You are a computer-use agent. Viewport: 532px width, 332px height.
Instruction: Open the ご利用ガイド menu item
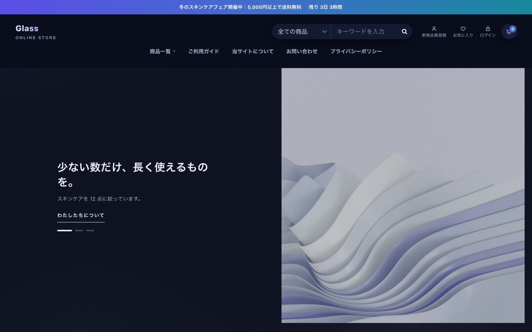[204, 51]
